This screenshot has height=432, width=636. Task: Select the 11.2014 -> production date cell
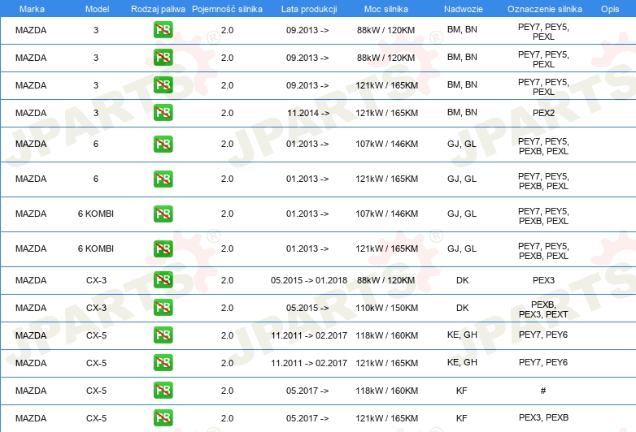click(308, 113)
